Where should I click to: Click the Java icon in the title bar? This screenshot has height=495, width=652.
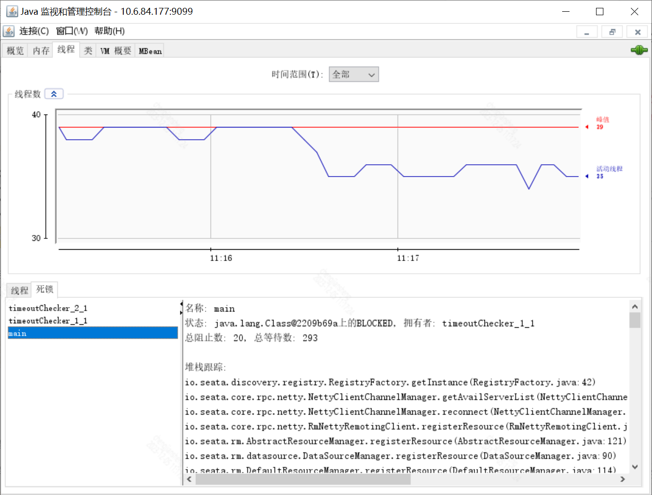click(12, 11)
